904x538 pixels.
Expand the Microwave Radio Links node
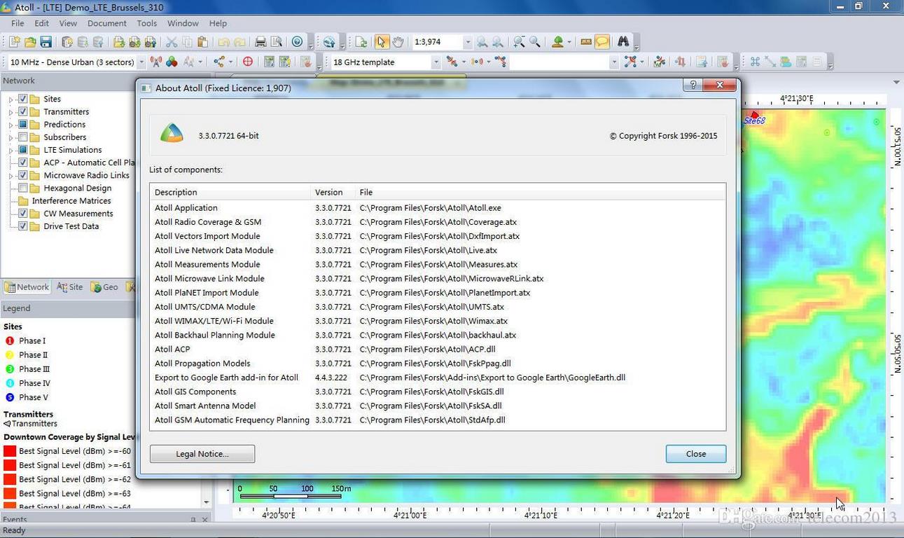[x=11, y=176]
